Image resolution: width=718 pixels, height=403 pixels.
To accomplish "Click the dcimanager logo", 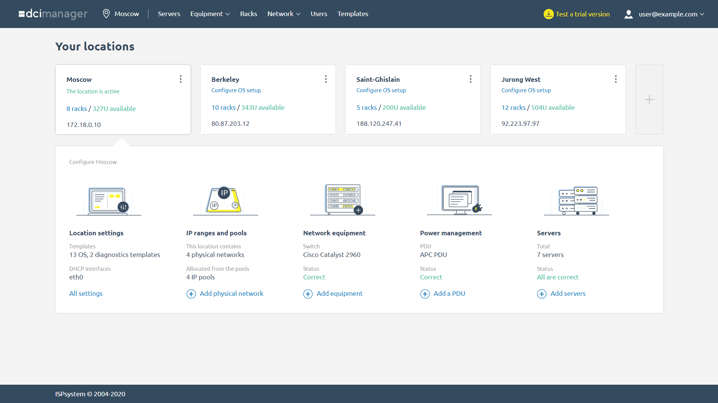I will tap(53, 14).
